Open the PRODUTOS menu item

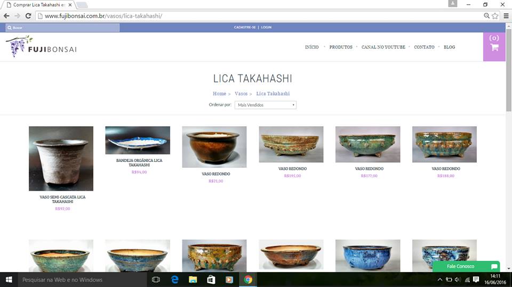coord(341,47)
